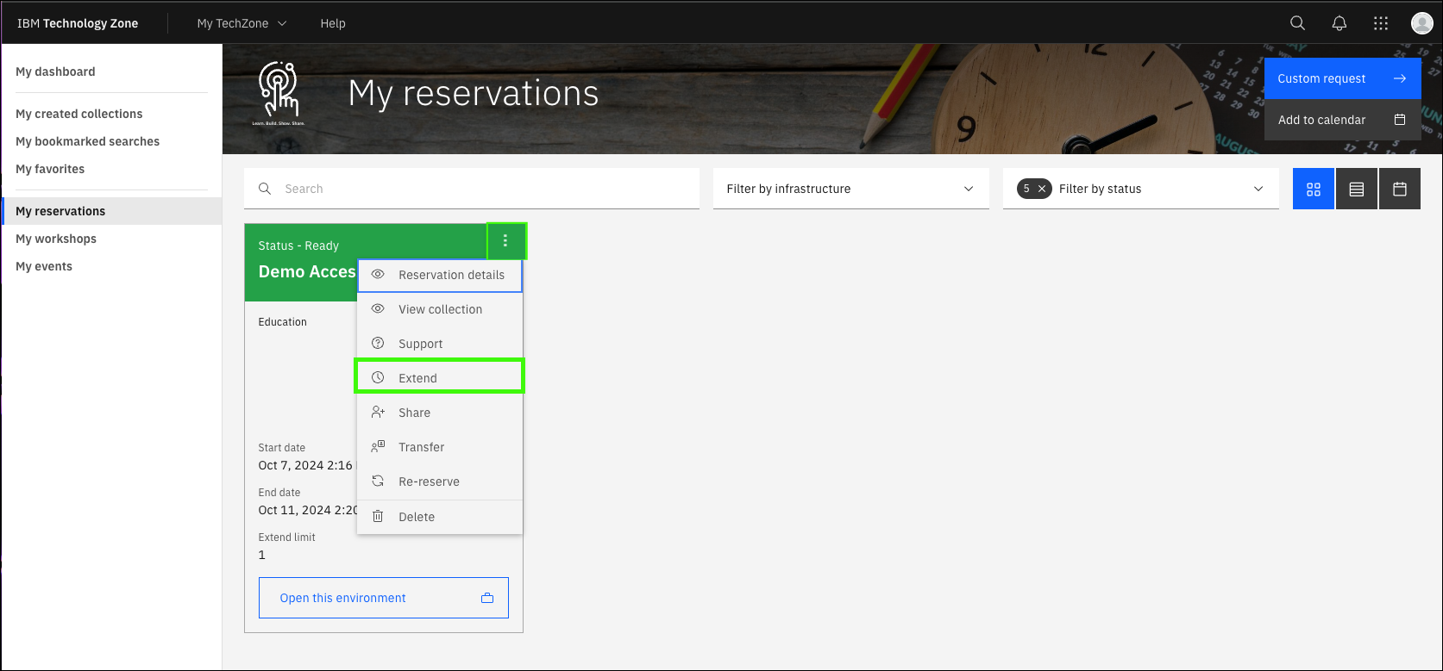Expand the Filter by infrastructure dropdown
This screenshot has width=1443, height=671.
coord(850,189)
